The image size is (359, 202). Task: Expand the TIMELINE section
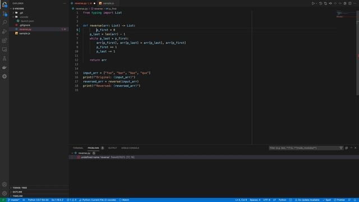click(x=39, y=196)
